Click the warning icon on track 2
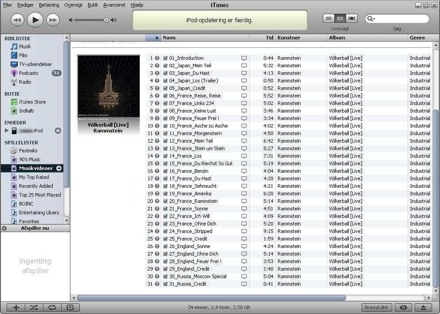Viewport: 440px width, 314px height. tap(157, 66)
